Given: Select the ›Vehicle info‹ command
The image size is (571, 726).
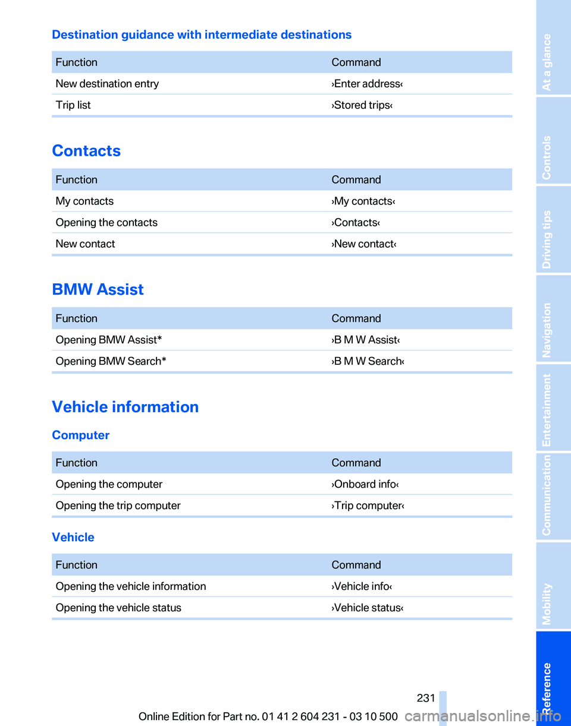Looking at the screenshot, I should (362, 586).
